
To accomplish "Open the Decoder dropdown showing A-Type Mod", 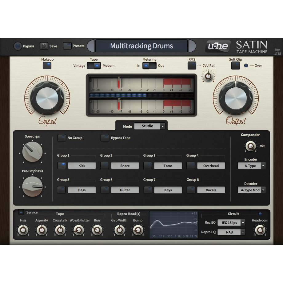I will pyautogui.click(x=252, y=190).
